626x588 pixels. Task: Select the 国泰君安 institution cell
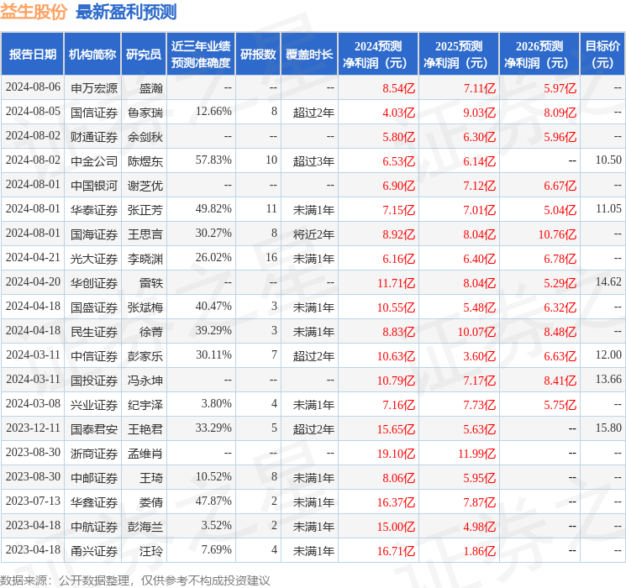94,429
